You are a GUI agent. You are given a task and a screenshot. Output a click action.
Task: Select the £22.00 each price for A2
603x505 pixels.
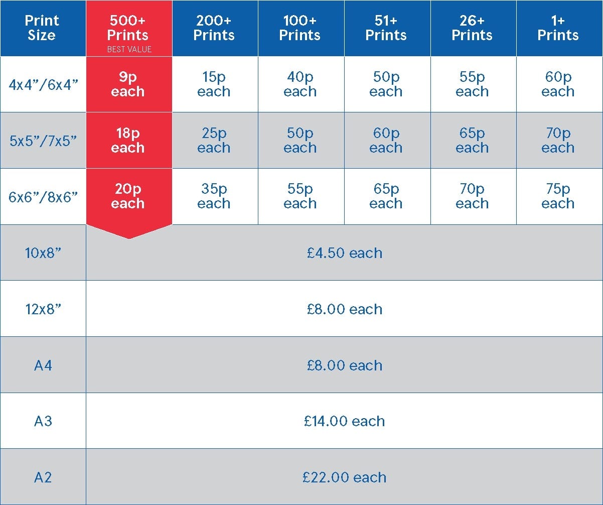tap(345, 477)
